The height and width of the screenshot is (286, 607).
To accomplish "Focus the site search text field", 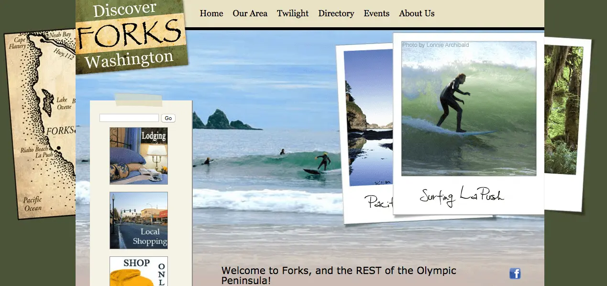I will 129,118.
